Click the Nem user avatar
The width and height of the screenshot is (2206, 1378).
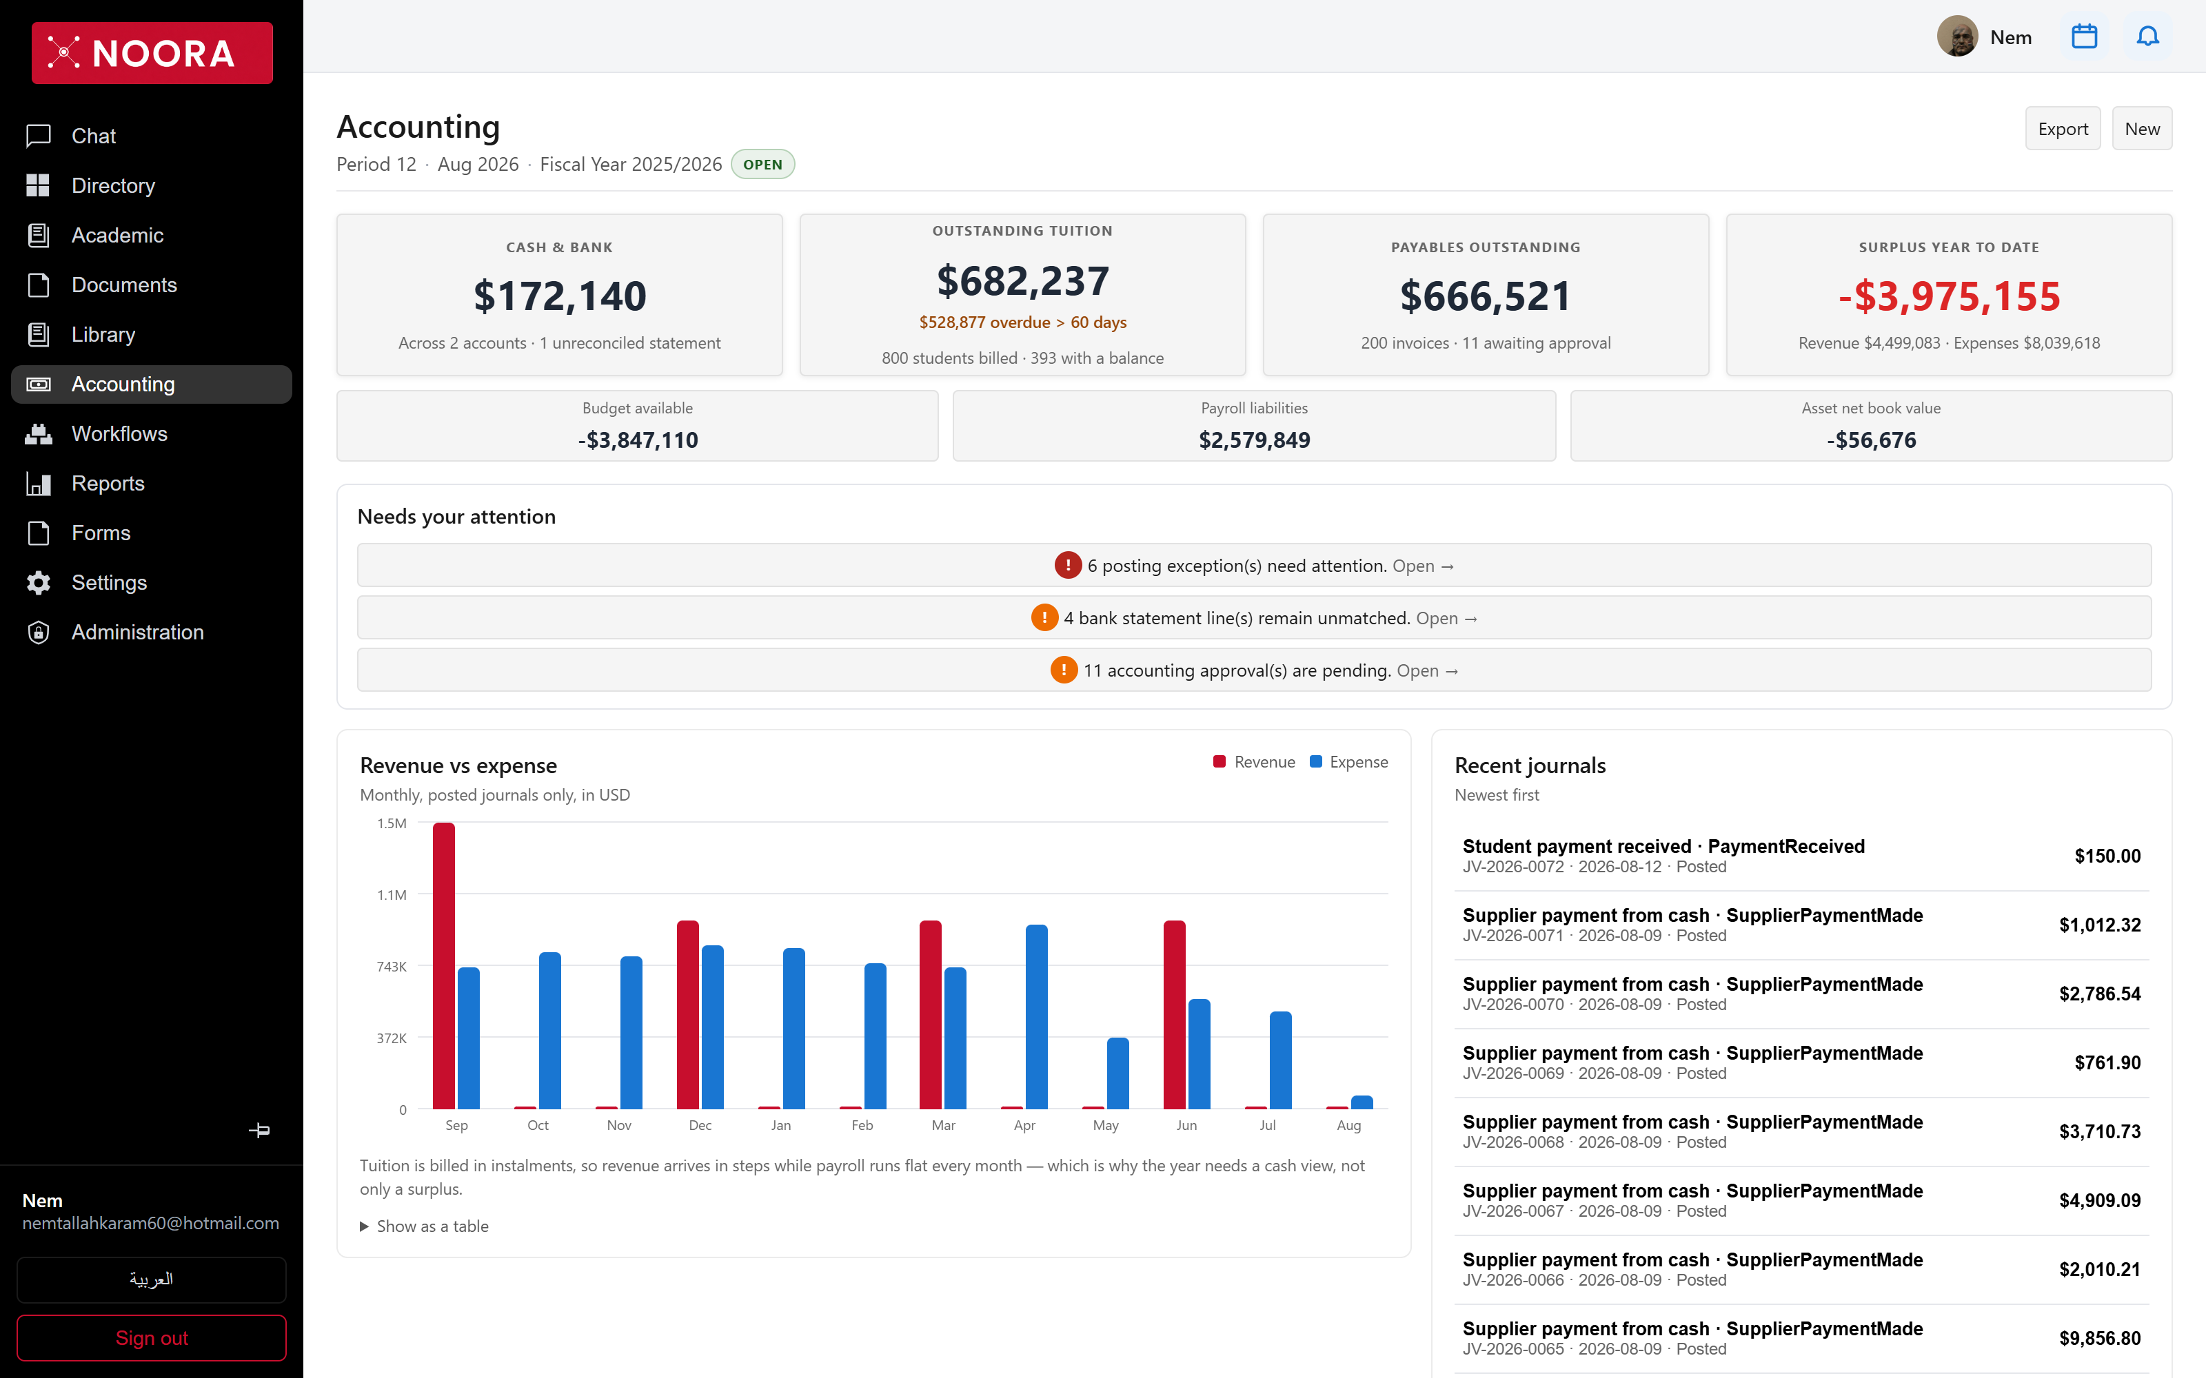(x=1957, y=37)
